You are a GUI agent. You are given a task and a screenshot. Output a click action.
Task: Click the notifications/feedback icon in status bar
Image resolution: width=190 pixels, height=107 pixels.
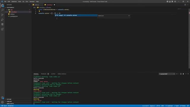tap(188, 106)
